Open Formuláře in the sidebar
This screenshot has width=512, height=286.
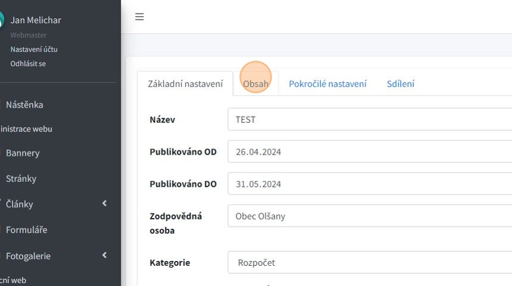(x=26, y=230)
